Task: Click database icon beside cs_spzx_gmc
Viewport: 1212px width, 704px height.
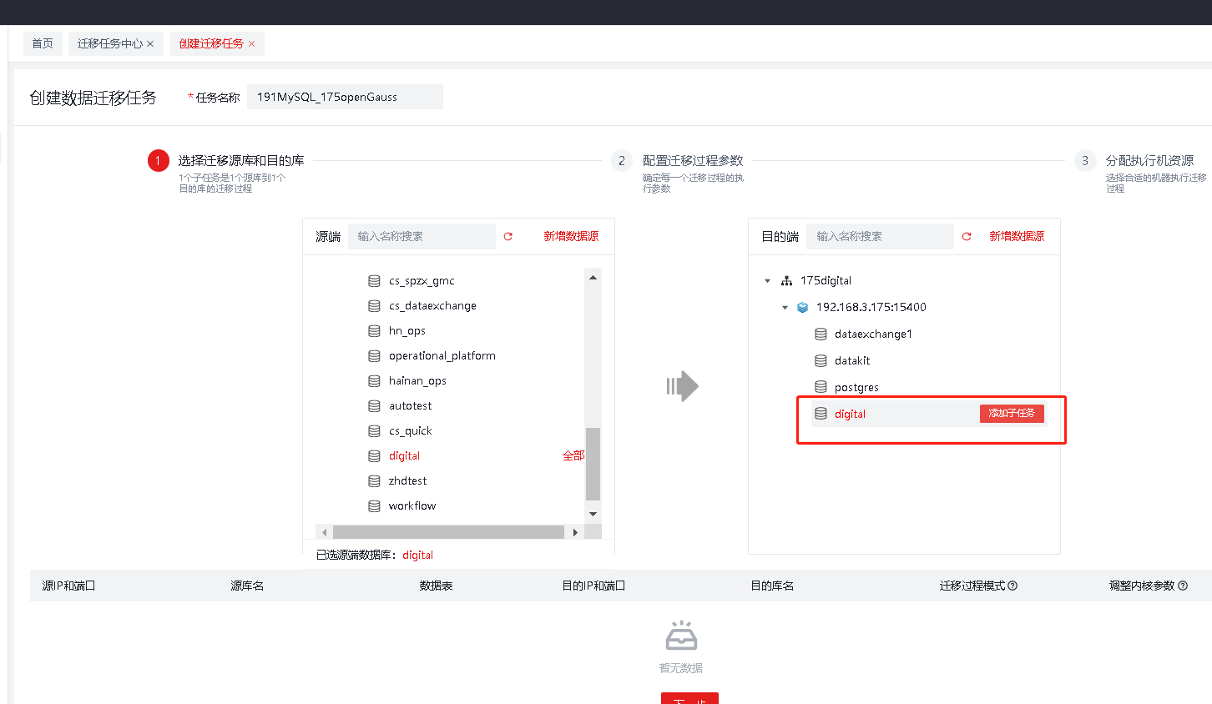Action: click(374, 281)
